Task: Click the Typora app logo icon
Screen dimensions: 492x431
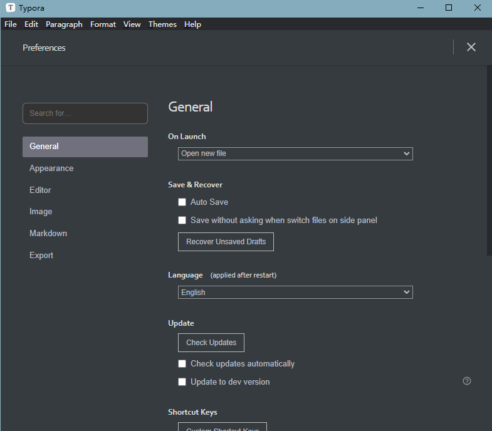Action: coord(11,8)
